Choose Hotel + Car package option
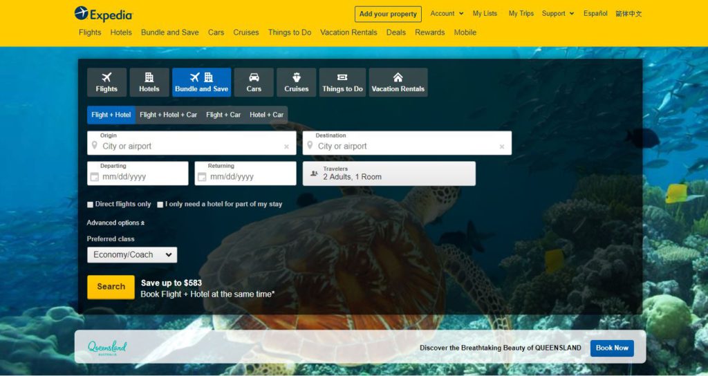Viewport: 708px width, 376px height. (x=266, y=115)
